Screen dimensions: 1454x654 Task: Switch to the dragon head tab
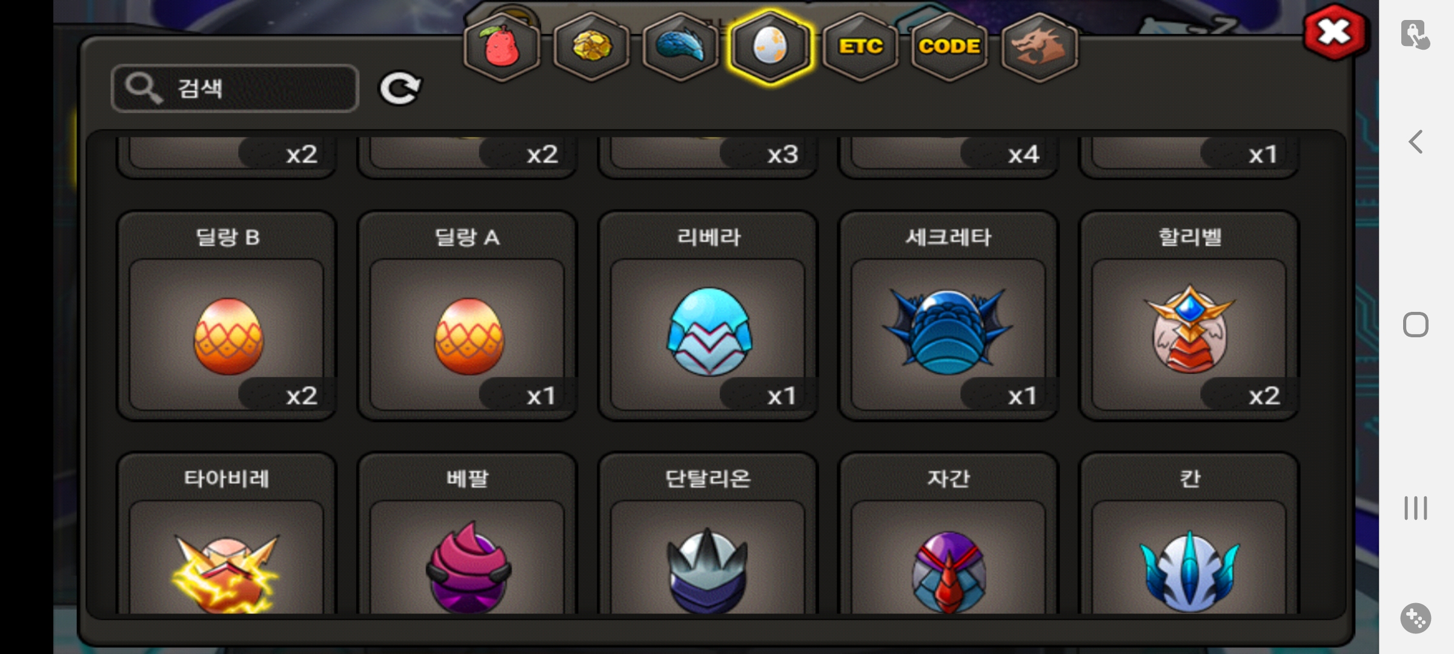[1039, 47]
